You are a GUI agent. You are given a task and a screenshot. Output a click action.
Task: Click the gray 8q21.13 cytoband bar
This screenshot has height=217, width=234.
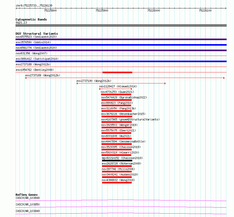(121, 25)
